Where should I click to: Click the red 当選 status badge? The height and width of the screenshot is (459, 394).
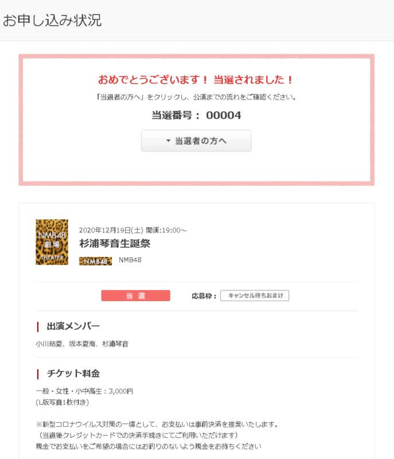click(136, 295)
